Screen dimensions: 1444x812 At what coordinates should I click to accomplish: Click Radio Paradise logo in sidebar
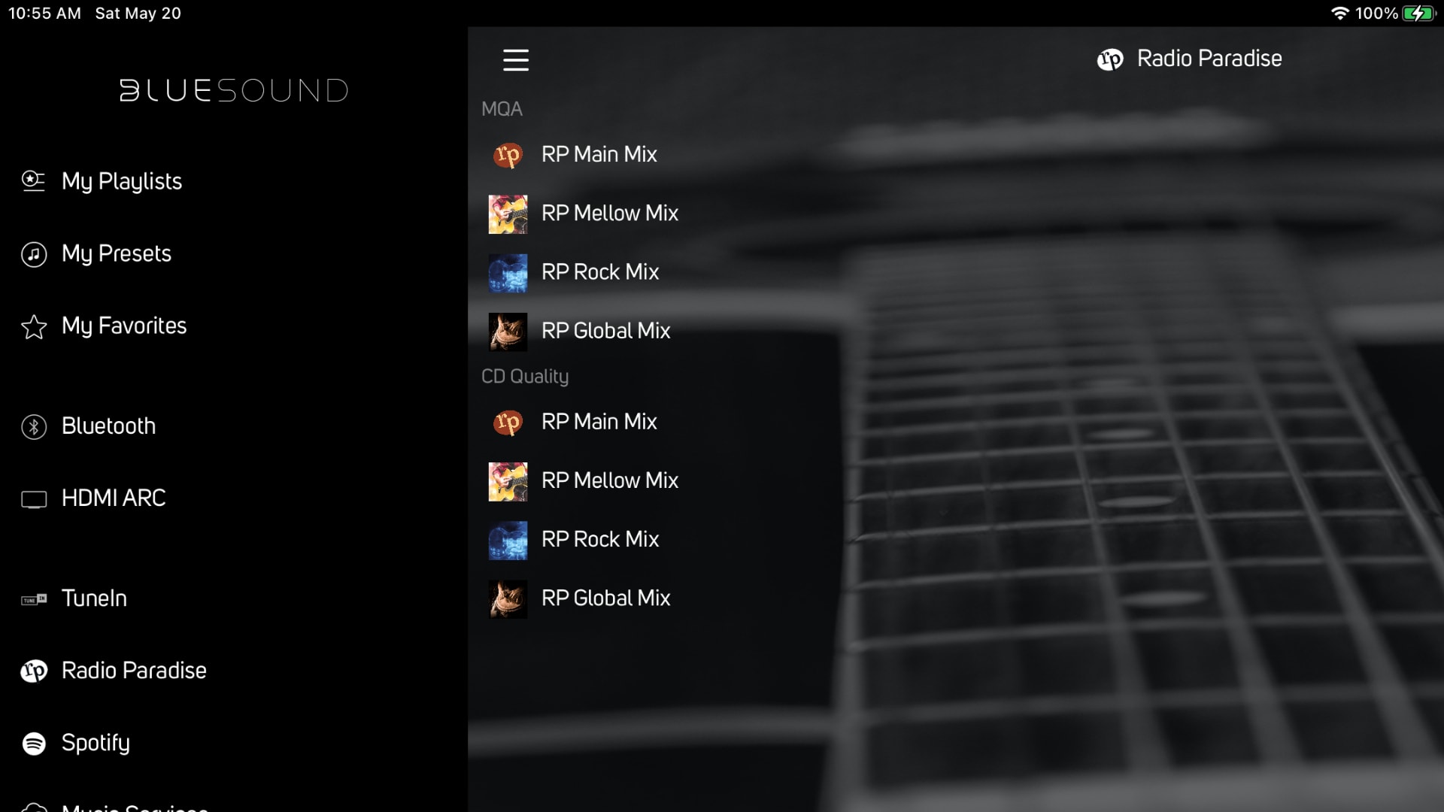click(34, 671)
